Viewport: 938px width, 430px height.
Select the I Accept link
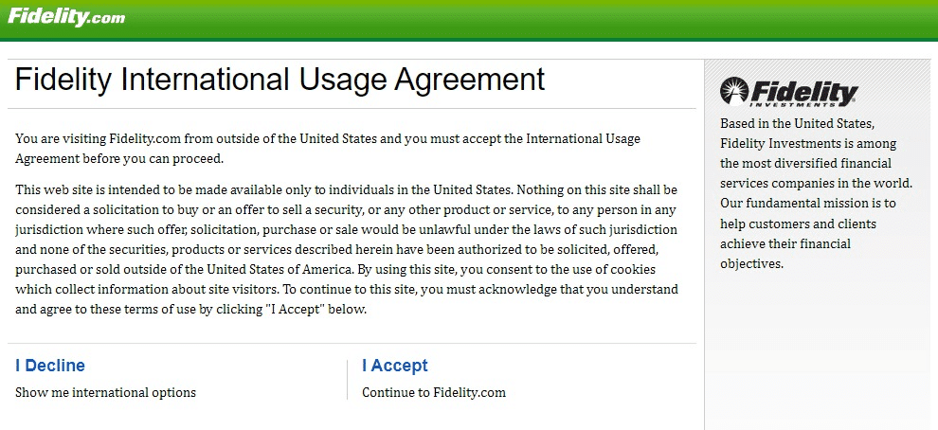pos(395,366)
